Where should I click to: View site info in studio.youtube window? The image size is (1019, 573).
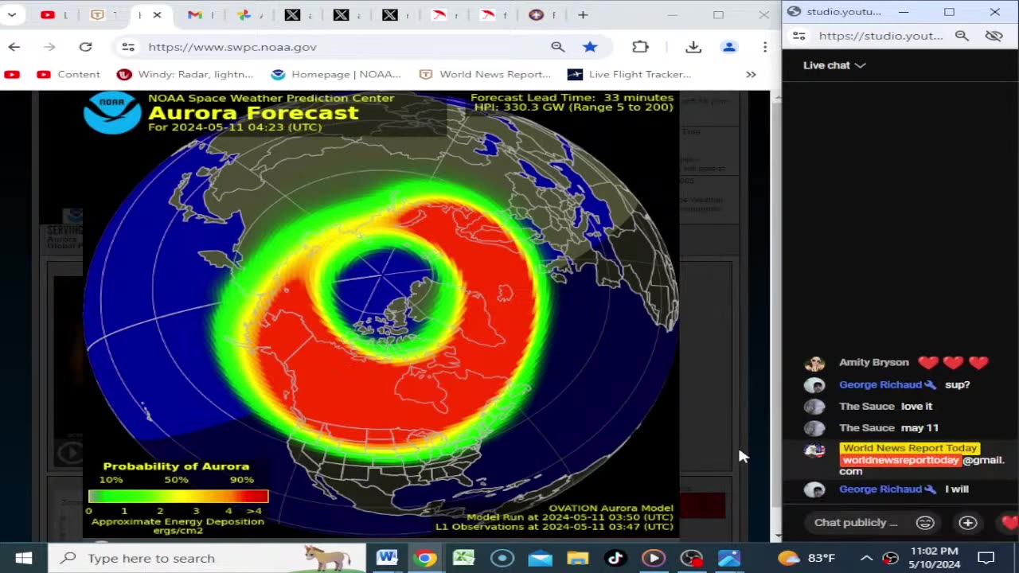pyautogui.click(x=799, y=36)
